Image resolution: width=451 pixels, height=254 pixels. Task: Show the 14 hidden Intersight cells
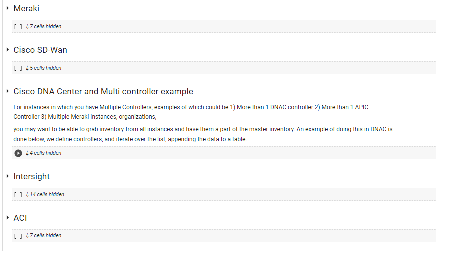click(x=47, y=195)
